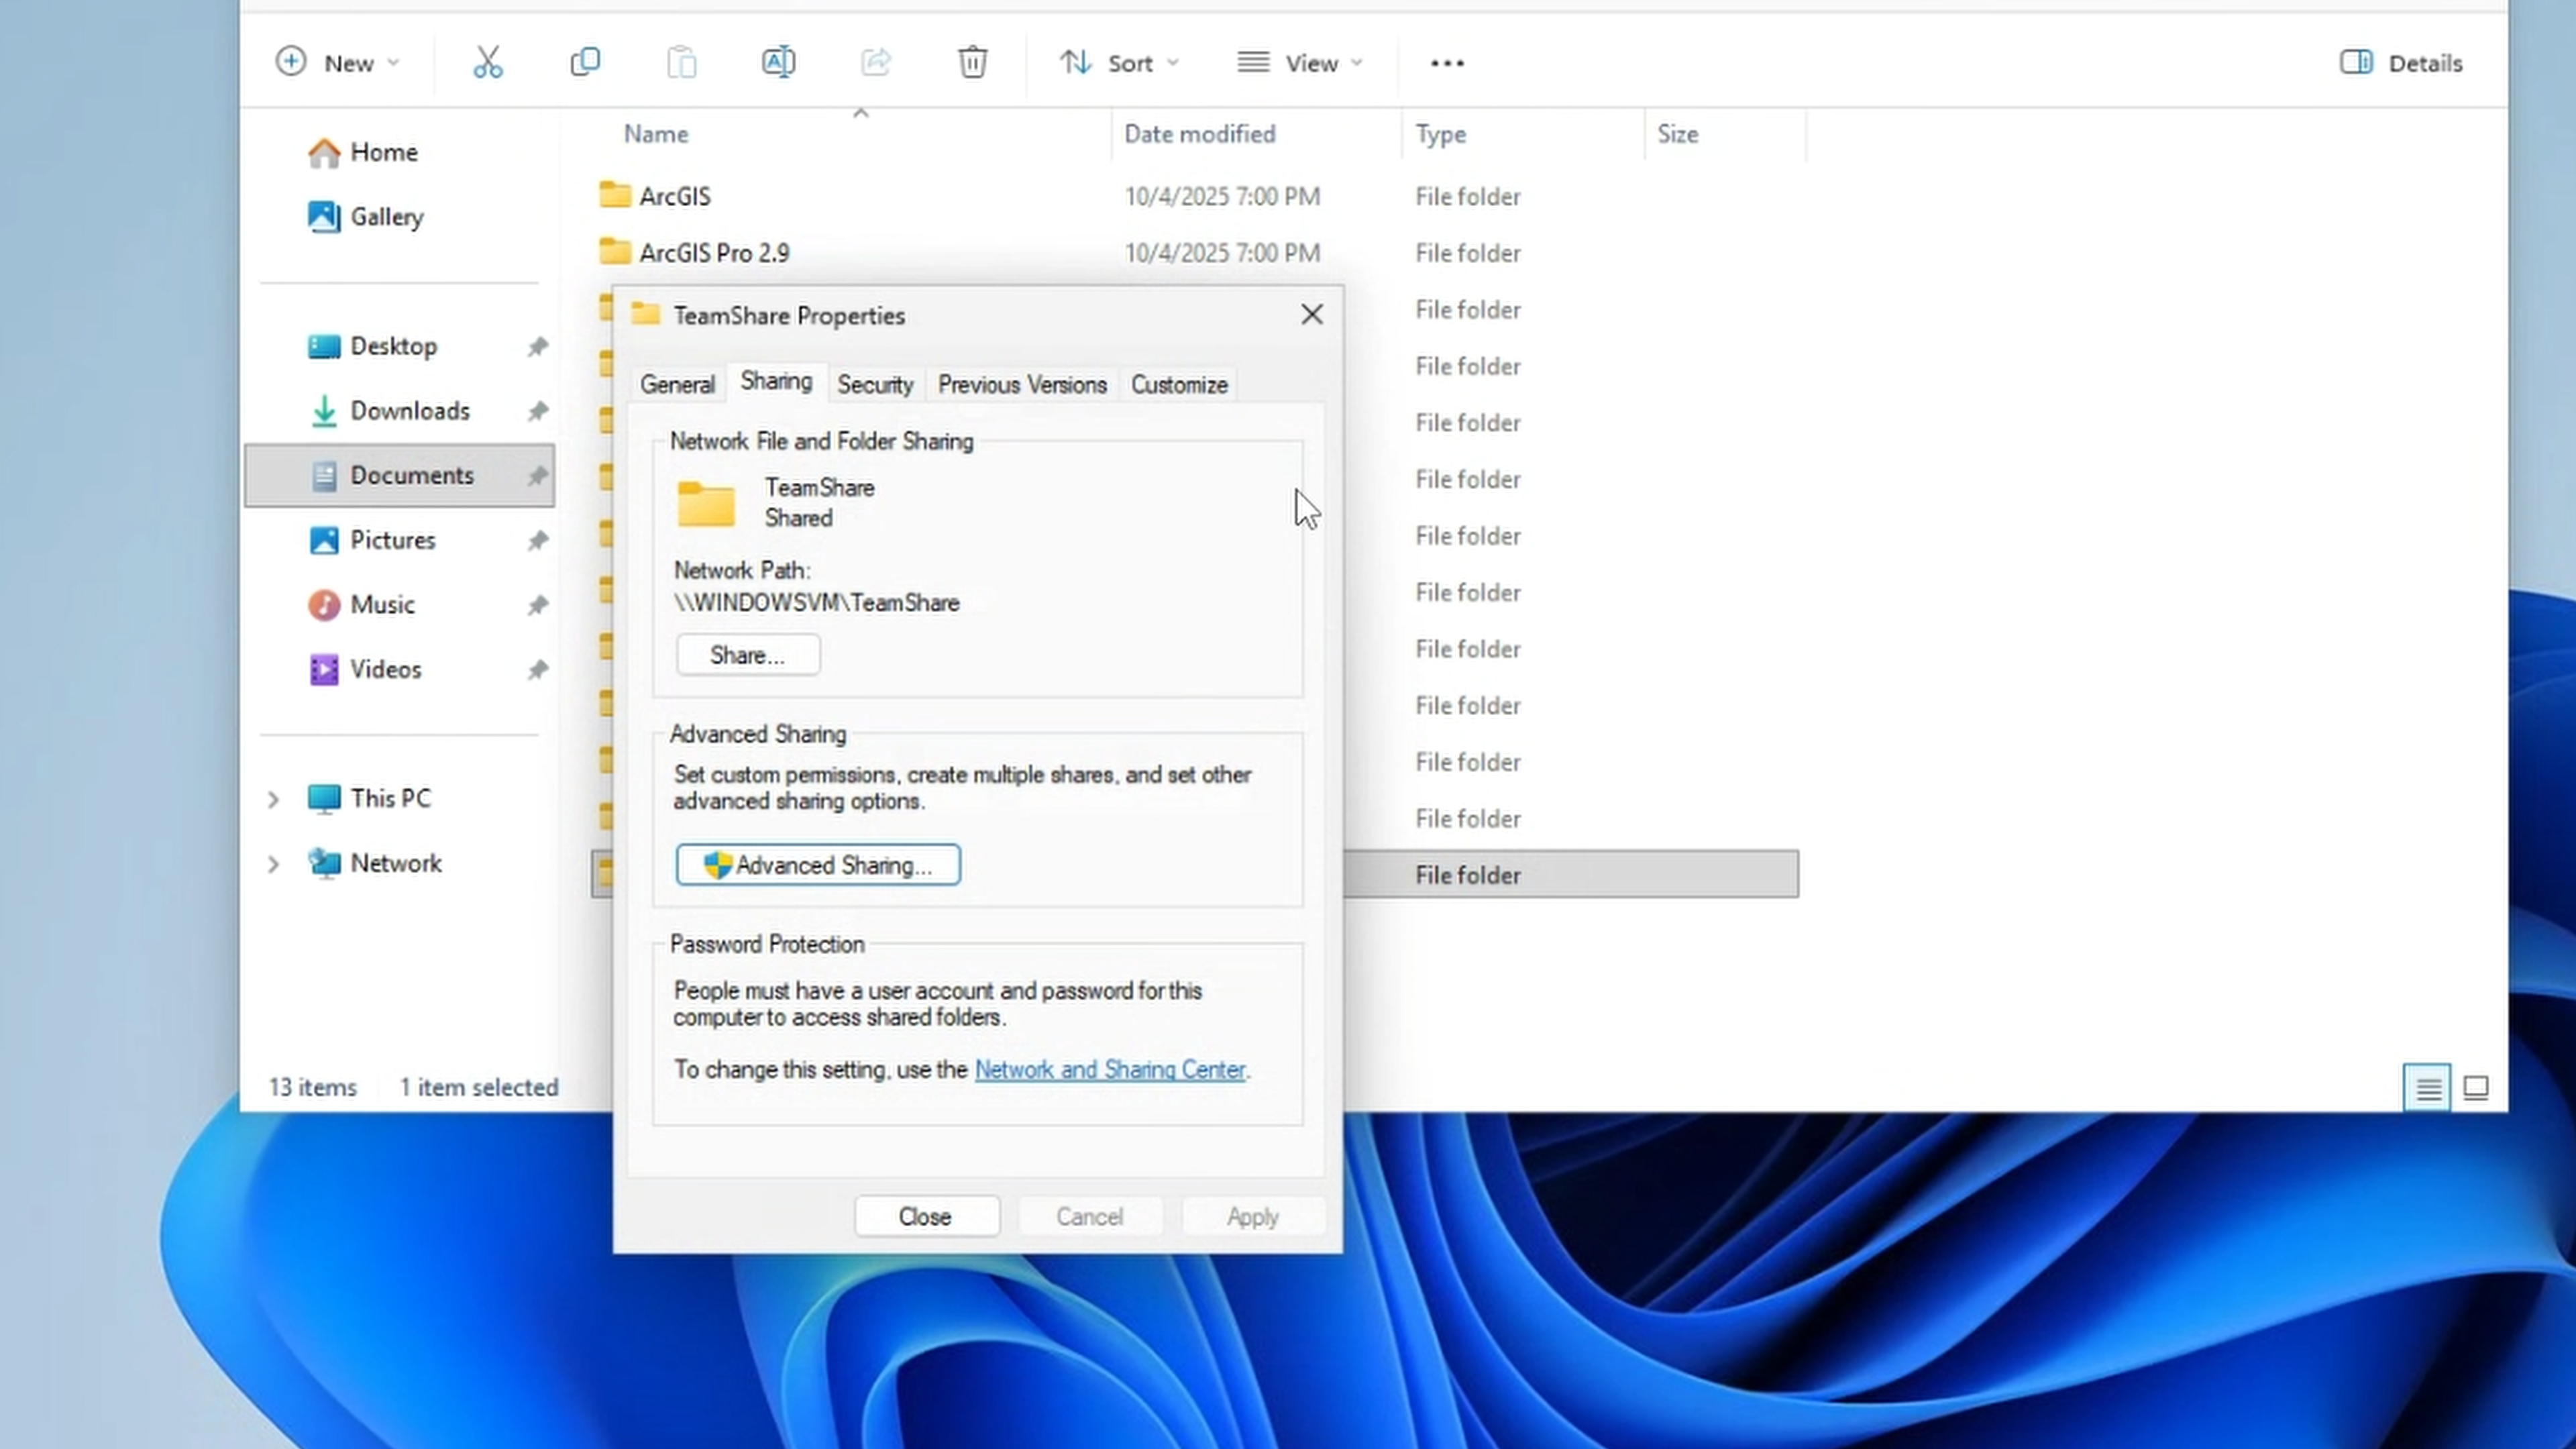This screenshot has height=1449, width=2576.
Task: Unpin Documents from quick access
Action: (538, 475)
